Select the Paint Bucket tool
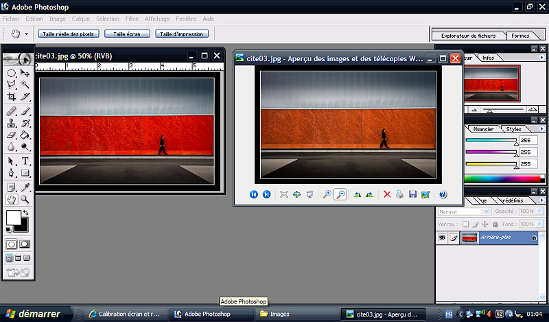This screenshot has width=549, height=322. pyautogui.click(x=25, y=135)
